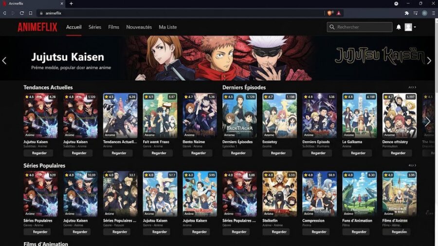Click the red triangle rewards icon
Image resolution: width=438 pixels, height=246 pixels.
(x=339, y=13)
